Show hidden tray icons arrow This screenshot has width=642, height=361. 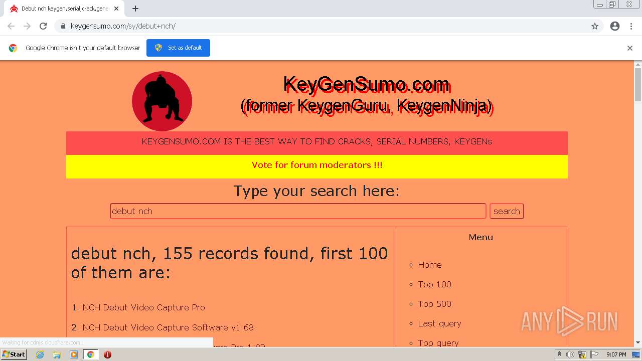559,354
